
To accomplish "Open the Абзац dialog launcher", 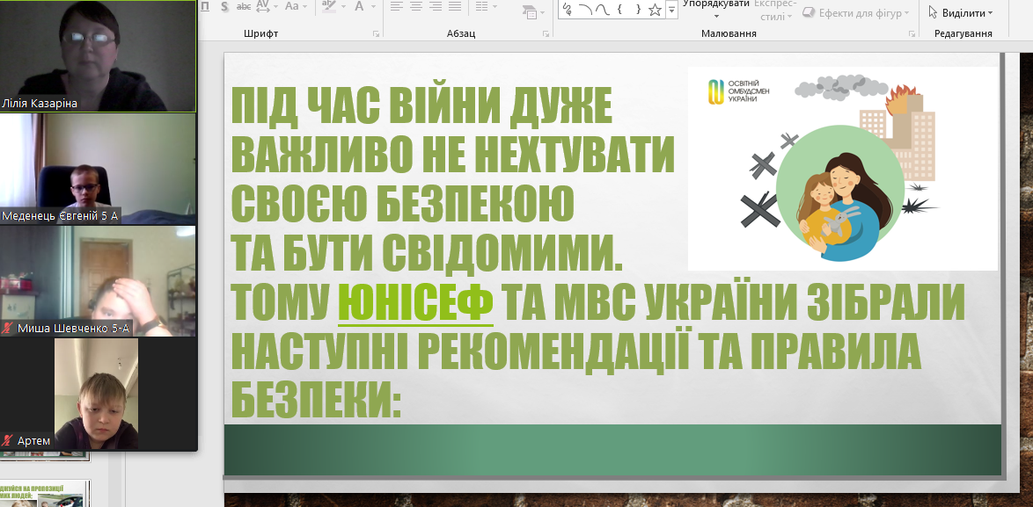I will tap(546, 33).
